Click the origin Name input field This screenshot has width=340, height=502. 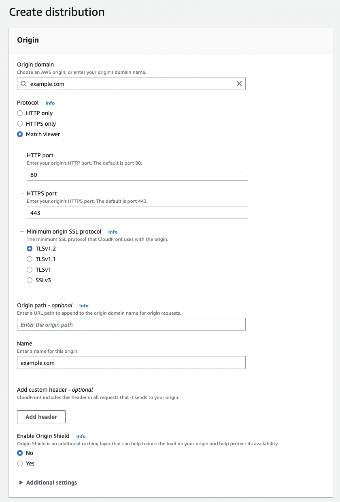[131, 363]
